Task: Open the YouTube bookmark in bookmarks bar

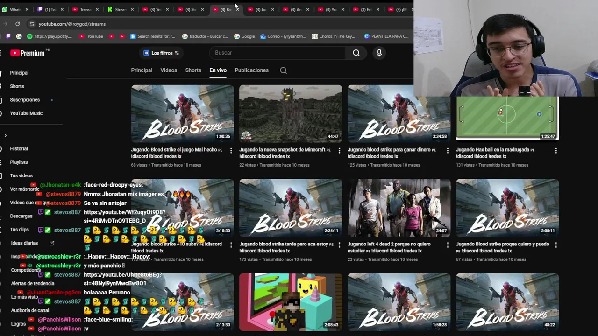Action: coord(91,36)
